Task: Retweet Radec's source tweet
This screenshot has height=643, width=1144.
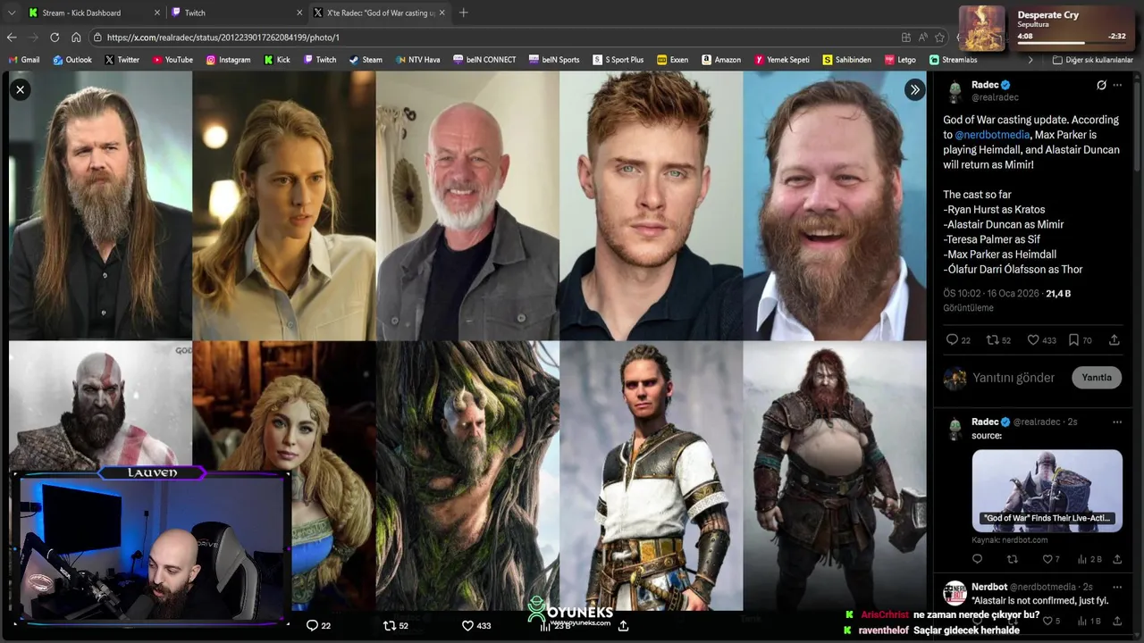Action: coord(1013,559)
